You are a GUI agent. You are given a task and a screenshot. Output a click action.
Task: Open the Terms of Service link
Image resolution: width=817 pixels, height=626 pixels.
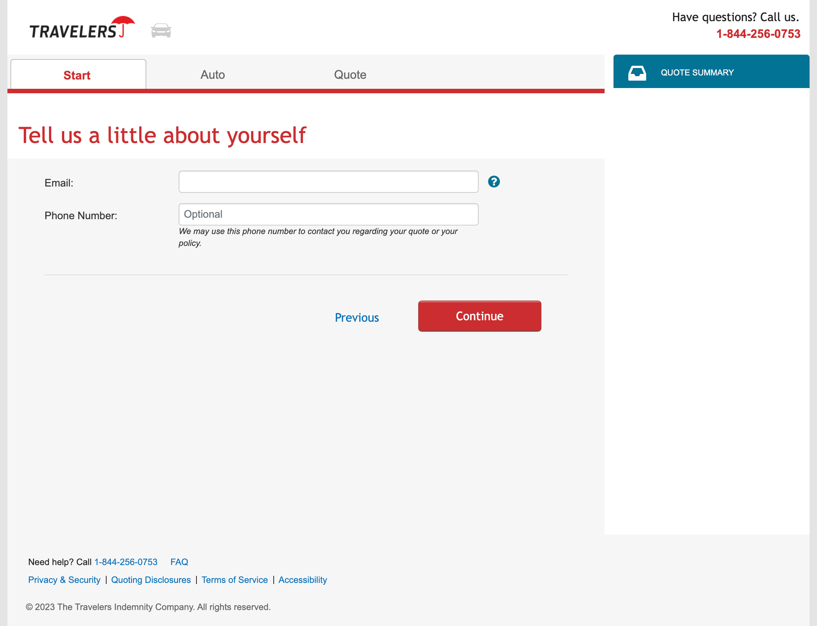(x=234, y=580)
